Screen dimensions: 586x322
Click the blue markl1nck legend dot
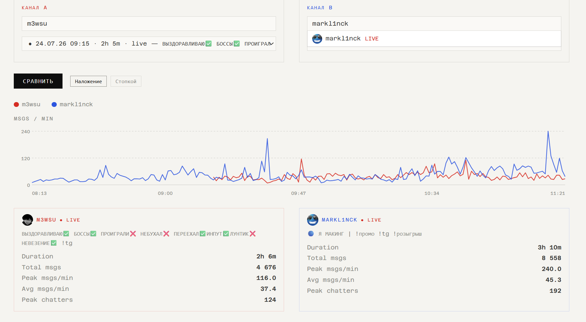pos(54,105)
